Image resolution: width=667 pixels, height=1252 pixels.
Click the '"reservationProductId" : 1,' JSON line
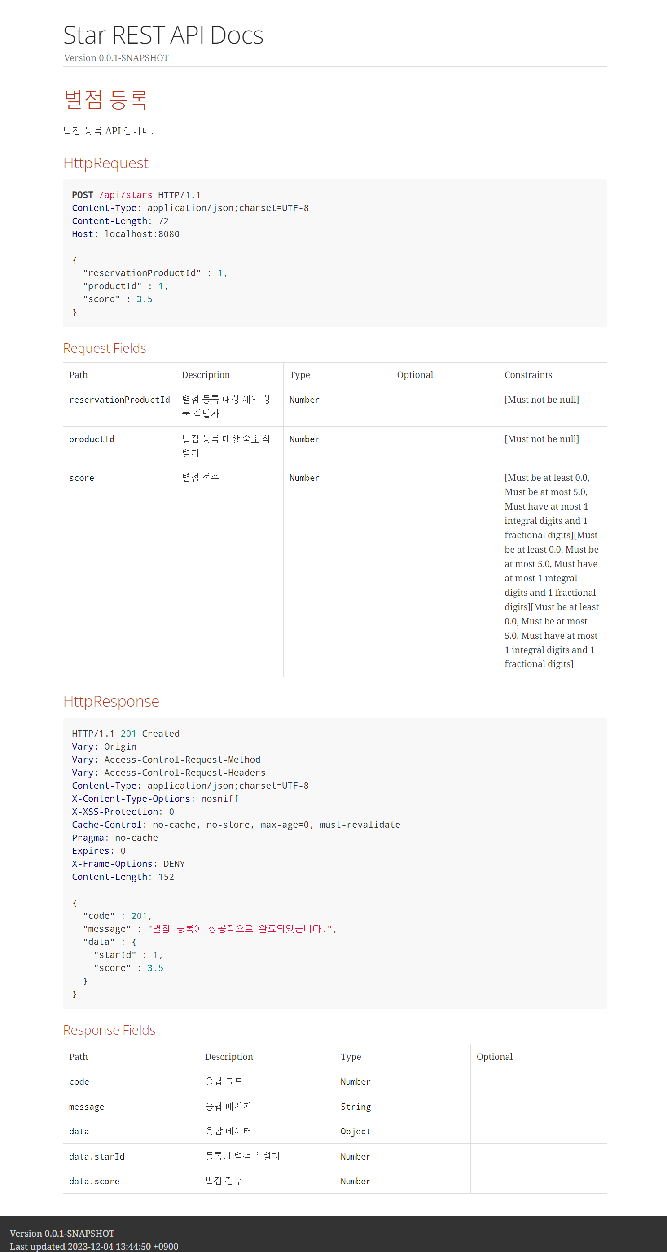[x=155, y=273]
